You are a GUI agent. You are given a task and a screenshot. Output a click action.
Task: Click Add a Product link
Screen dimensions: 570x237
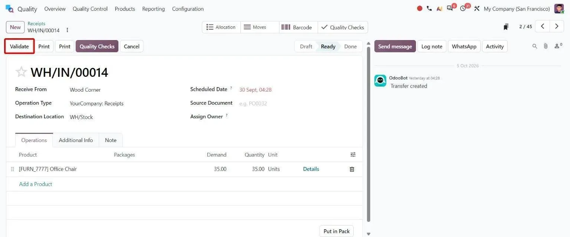36,184
